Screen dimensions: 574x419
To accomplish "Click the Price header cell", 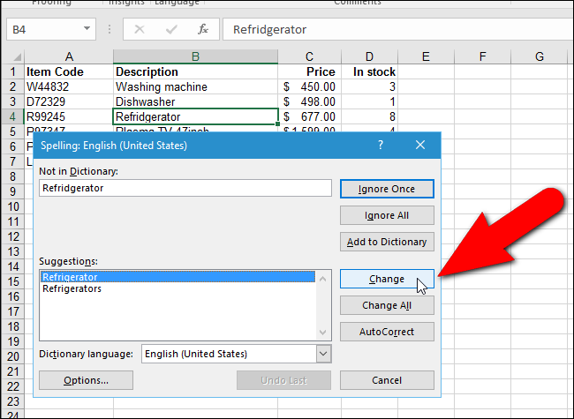I will (309, 71).
